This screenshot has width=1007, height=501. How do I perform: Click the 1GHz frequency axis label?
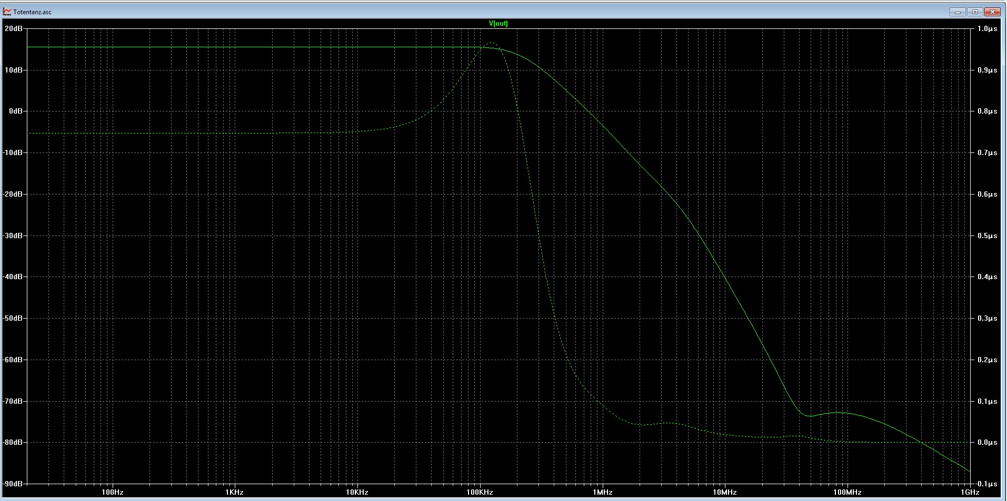tap(970, 493)
